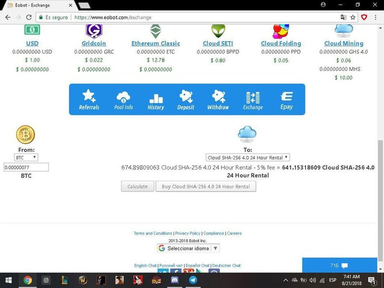Viewport: 384px width, 288px height.
Task: Open Terms and Conditions link
Action: (153, 233)
